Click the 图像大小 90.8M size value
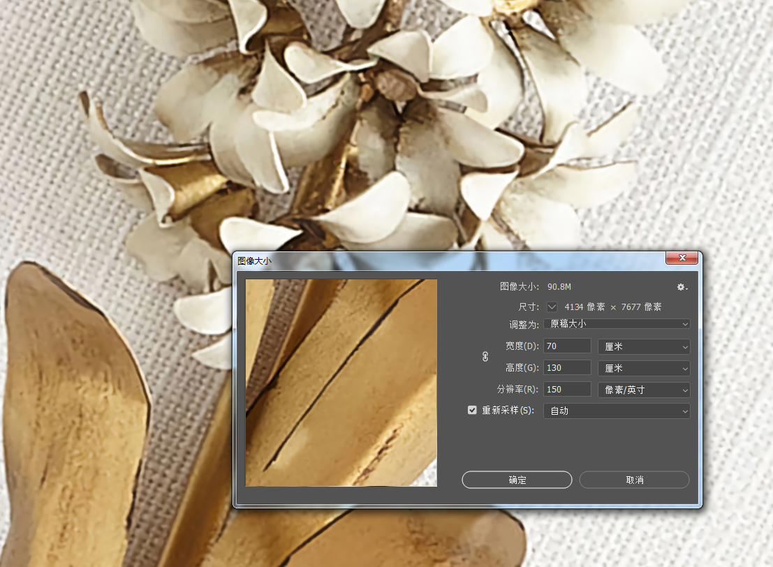Viewport: 773px width, 567px height. point(559,287)
